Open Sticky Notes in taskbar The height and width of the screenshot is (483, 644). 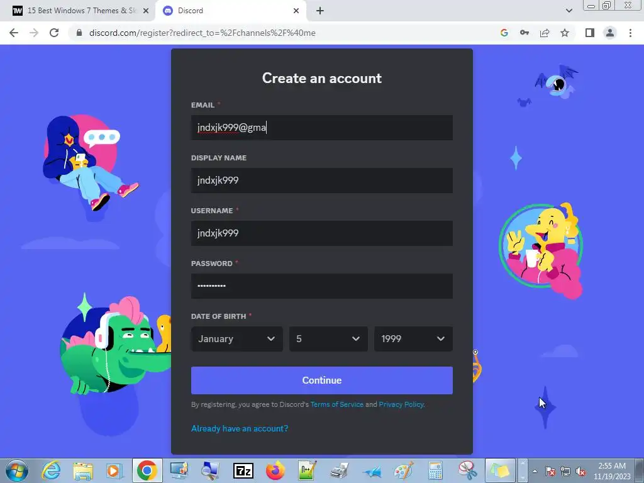[500, 470]
